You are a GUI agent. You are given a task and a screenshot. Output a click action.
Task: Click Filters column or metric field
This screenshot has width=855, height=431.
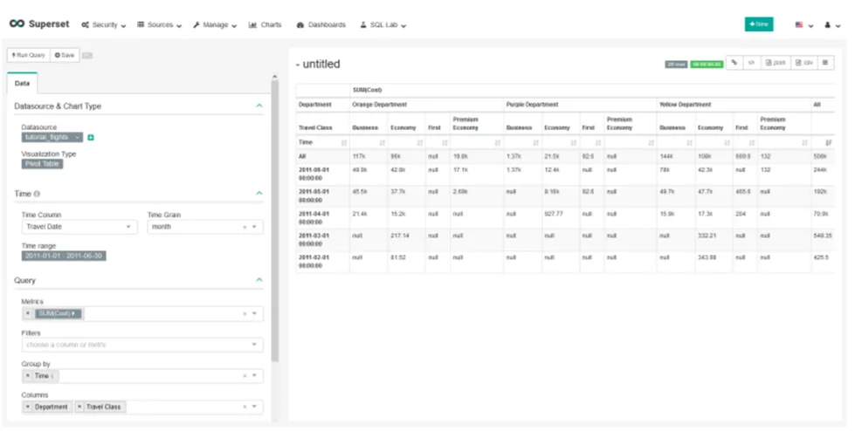point(142,345)
